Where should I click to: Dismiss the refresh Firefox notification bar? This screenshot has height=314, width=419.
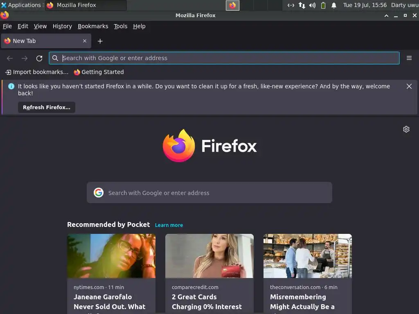[x=409, y=86]
